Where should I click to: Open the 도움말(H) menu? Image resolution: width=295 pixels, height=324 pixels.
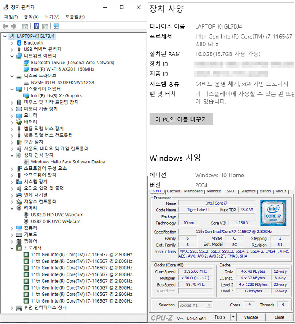click(x=75, y=17)
